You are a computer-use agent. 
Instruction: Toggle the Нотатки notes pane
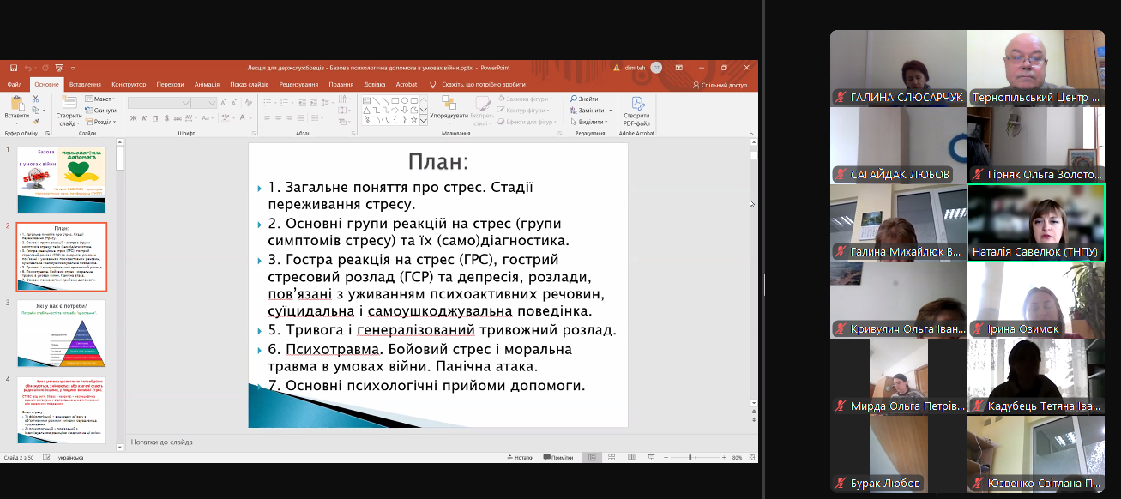519,458
